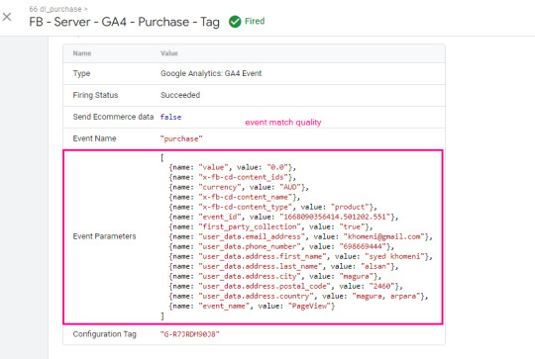The image size is (535, 359).
Task: Select the 'user_data.address.city' magura line
Action: point(274,276)
